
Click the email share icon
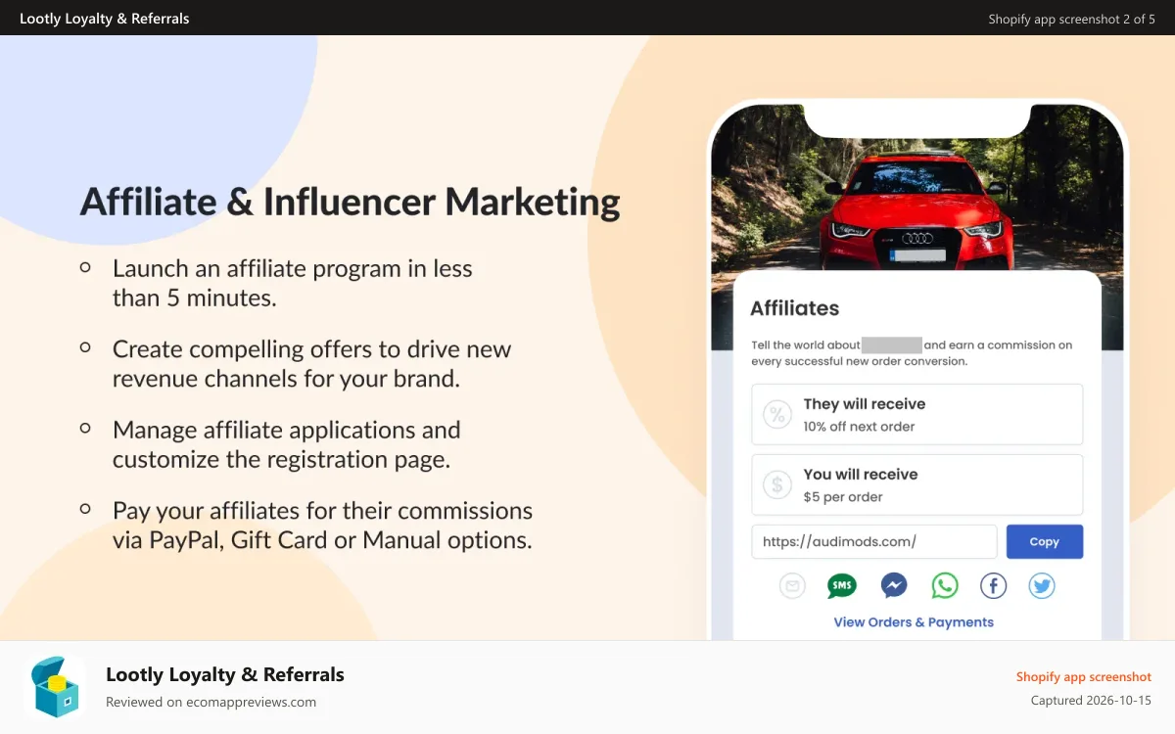coord(792,586)
